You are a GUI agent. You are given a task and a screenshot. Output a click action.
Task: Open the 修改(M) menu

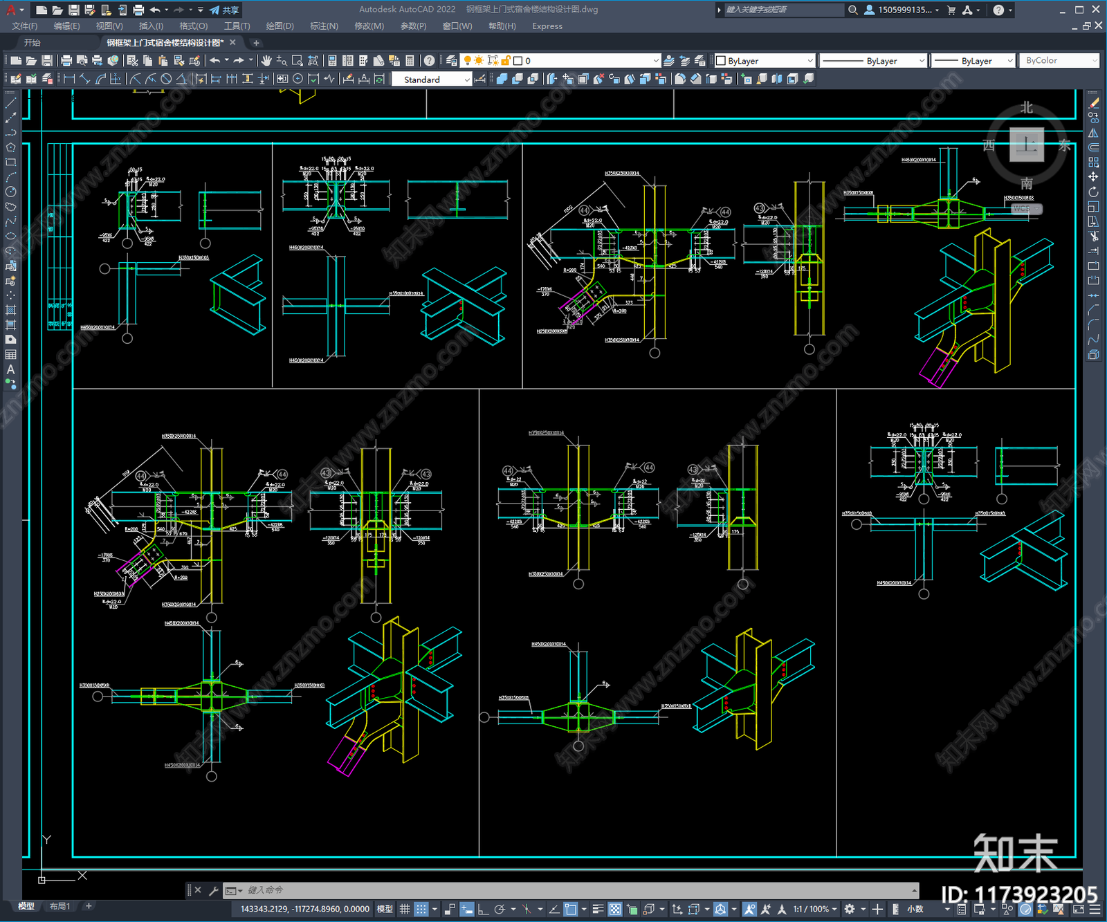click(369, 26)
